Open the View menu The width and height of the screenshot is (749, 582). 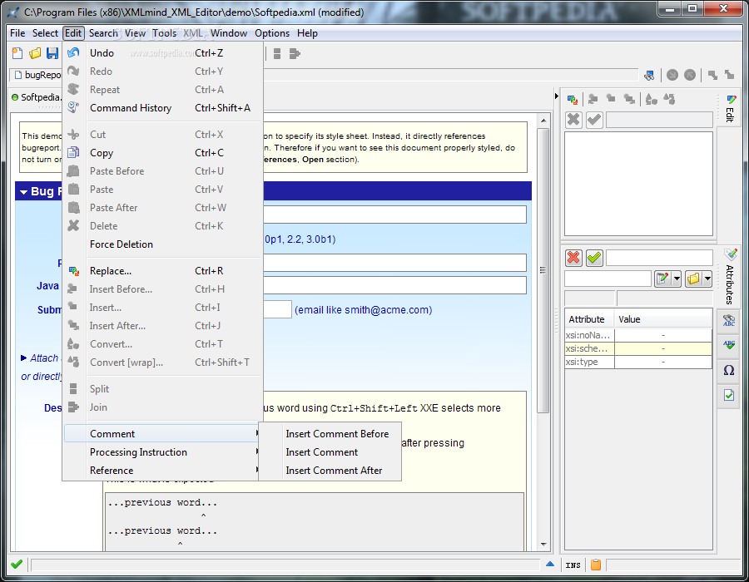point(135,33)
